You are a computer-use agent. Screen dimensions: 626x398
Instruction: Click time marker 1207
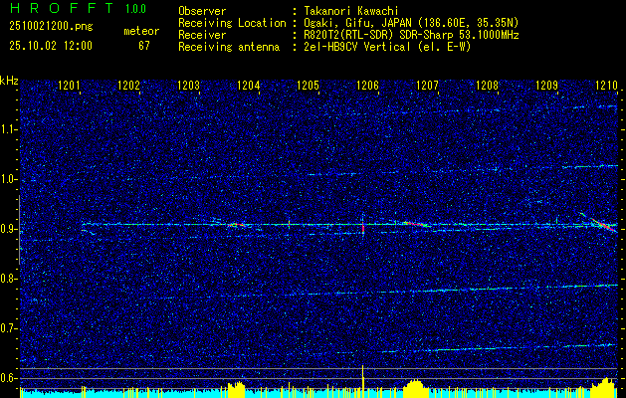pos(427,85)
